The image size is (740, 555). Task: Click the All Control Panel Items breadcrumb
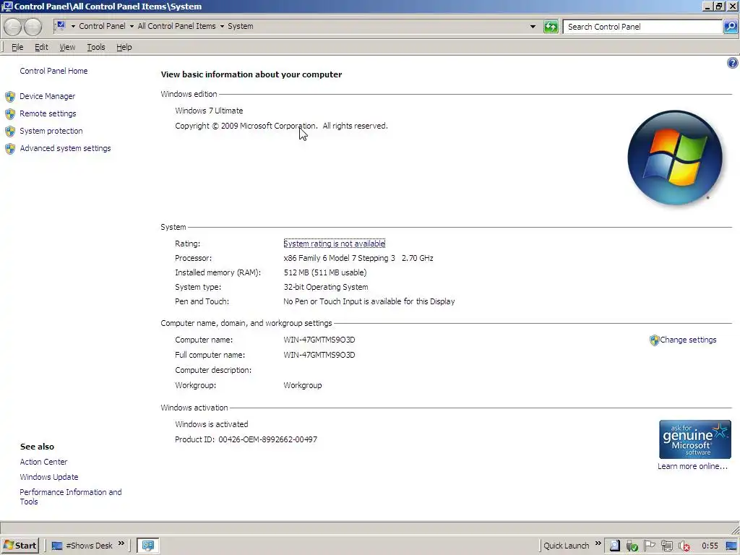point(176,26)
